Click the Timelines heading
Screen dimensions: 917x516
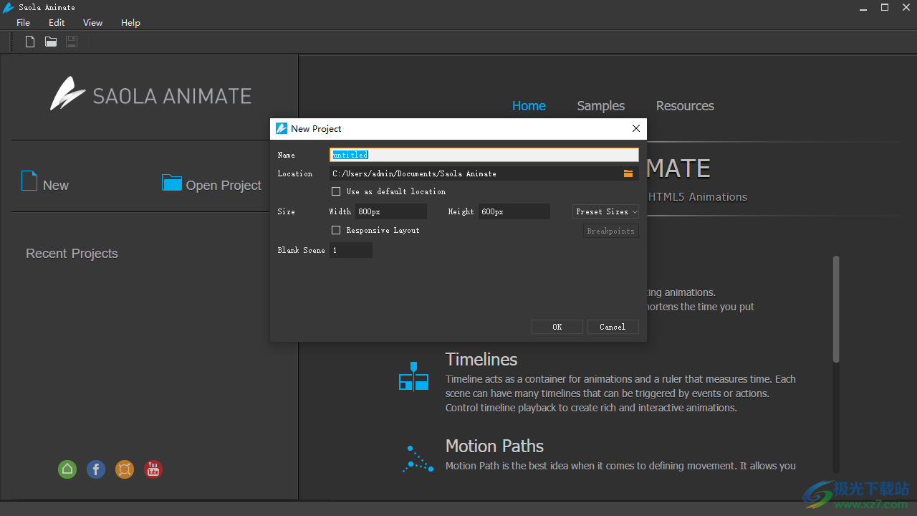pyautogui.click(x=481, y=359)
